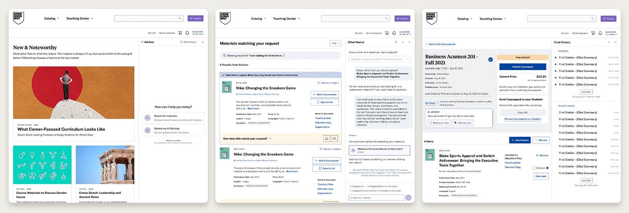This screenshot has height=213, width=629.
Task: Open the Materials Recommendations Artifact card
Action: (379, 150)
